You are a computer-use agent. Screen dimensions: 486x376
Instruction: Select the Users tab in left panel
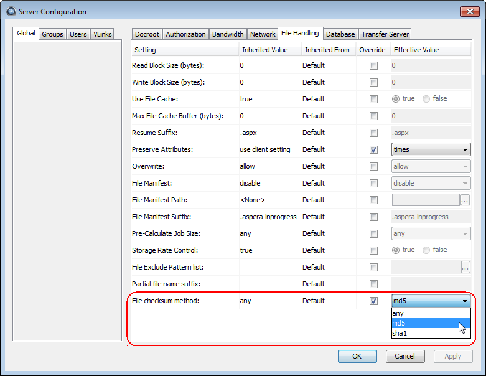(78, 34)
